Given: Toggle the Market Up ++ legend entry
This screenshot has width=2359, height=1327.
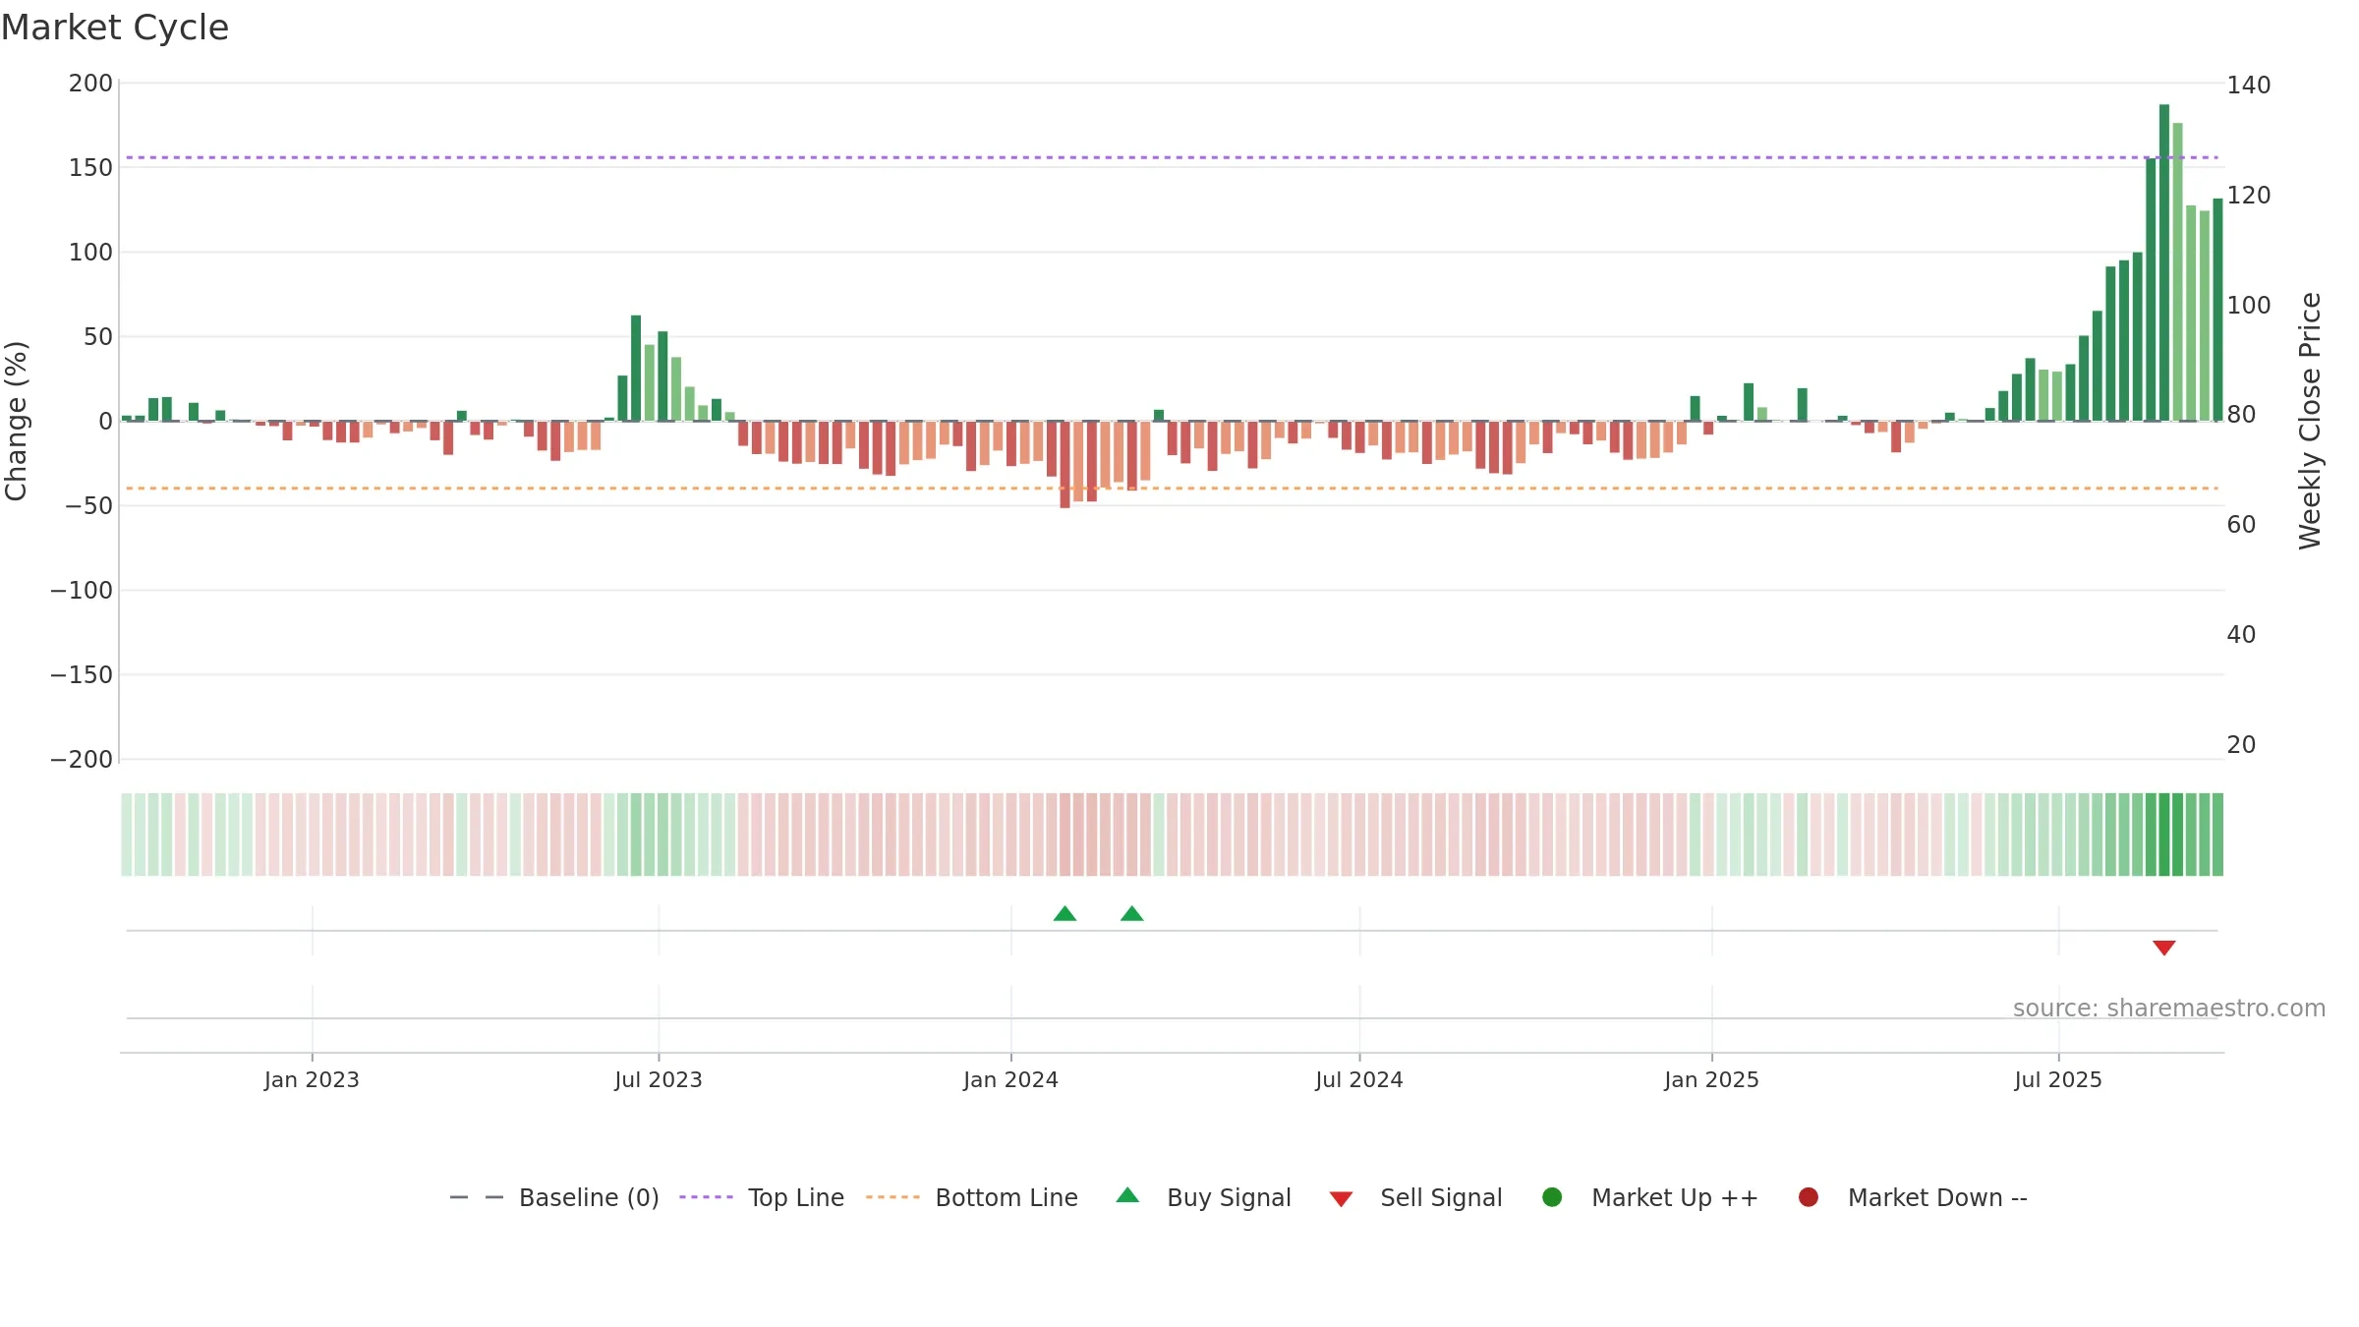Looking at the screenshot, I should (1650, 1197).
